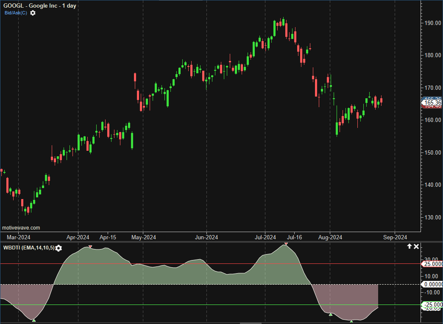The width and height of the screenshot is (443, 324).
Task: Click the motivewave.com watermark
Action: [x=21, y=228]
